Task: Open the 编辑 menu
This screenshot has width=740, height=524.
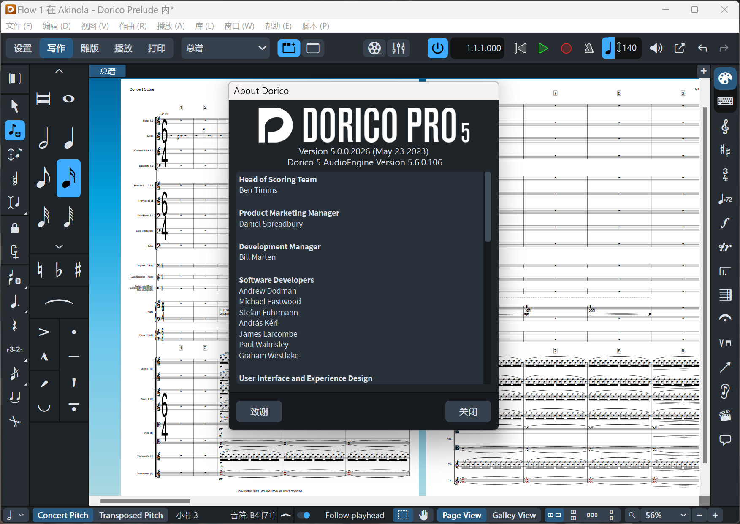Action: 57,26
